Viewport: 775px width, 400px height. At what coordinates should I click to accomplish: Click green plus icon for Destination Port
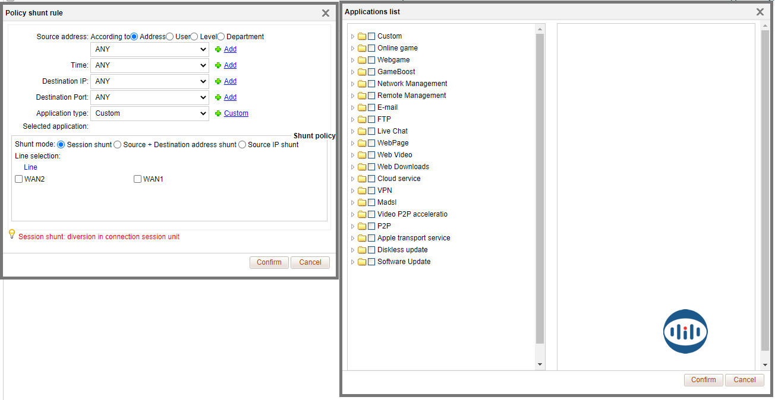(218, 97)
